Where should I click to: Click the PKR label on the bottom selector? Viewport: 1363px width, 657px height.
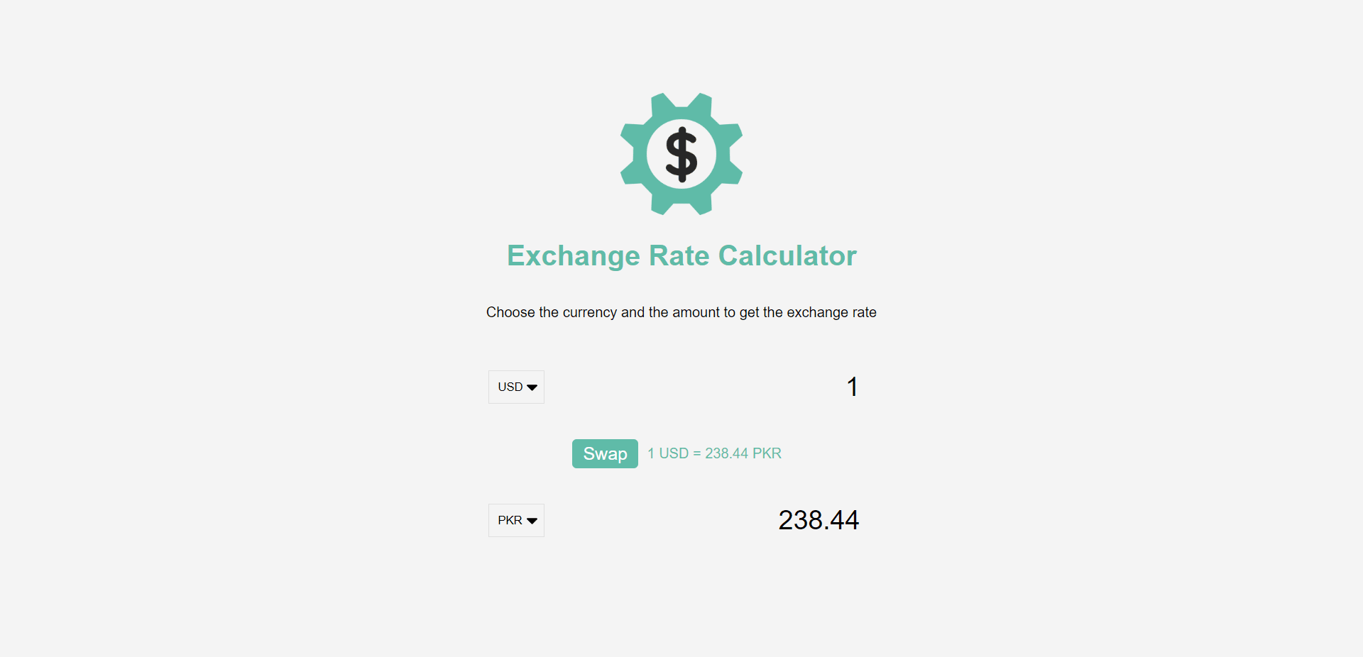(x=510, y=520)
